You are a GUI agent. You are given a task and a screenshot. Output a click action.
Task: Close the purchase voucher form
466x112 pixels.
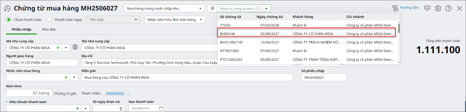click(460, 8)
